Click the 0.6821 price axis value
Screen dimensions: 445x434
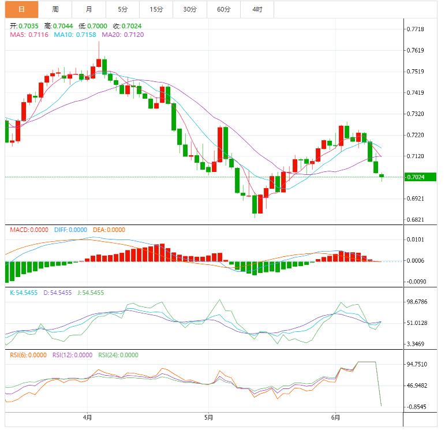[415, 220]
